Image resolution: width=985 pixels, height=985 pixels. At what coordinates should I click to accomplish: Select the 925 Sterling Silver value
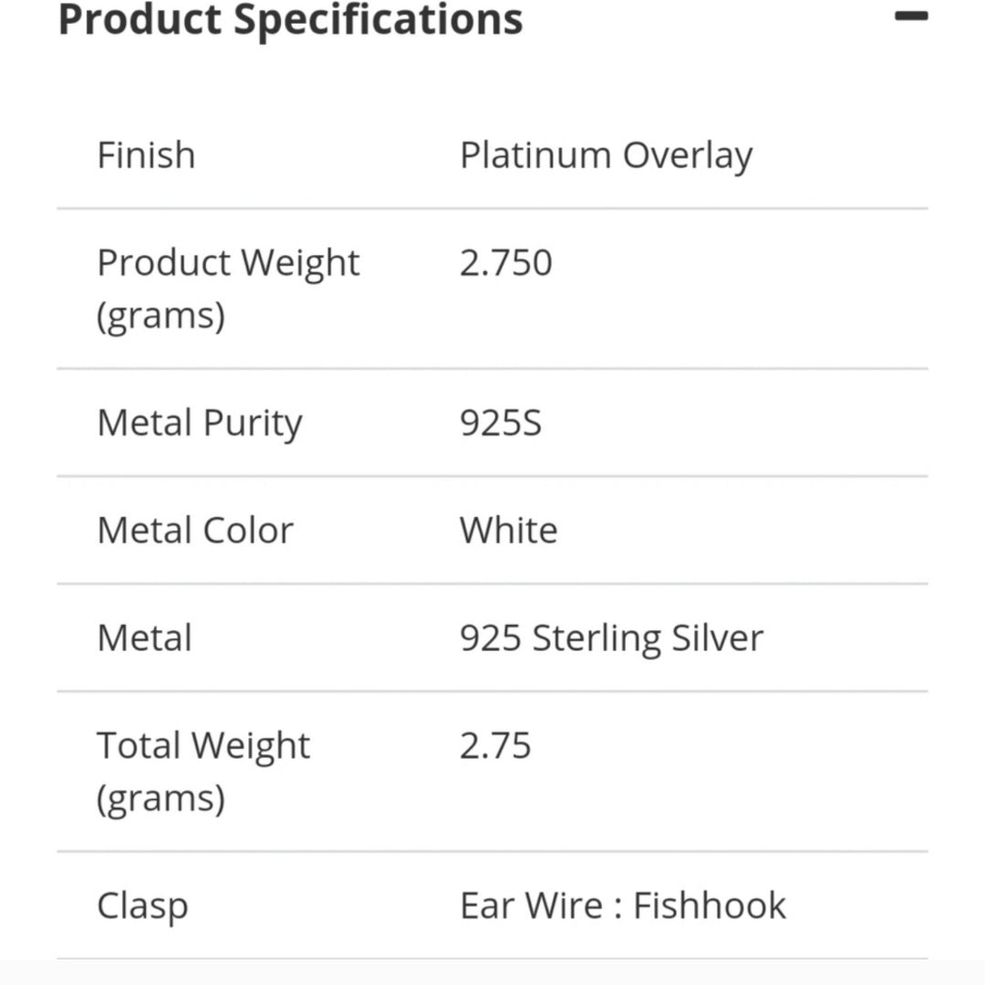[x=612, y=637]
